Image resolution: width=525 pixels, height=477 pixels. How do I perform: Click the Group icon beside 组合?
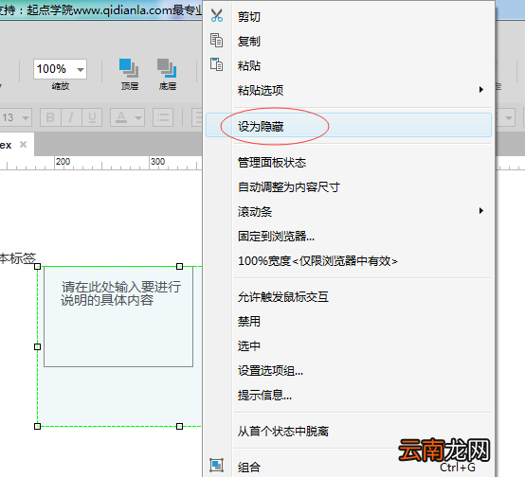pos(216,465)
